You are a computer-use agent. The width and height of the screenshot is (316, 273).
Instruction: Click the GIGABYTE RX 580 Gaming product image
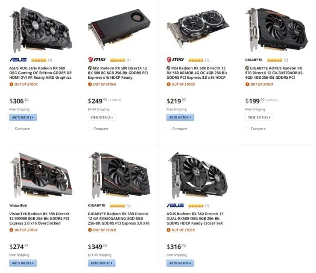click(119, 175)
